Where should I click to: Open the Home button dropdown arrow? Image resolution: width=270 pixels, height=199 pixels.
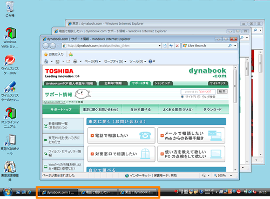52,61
